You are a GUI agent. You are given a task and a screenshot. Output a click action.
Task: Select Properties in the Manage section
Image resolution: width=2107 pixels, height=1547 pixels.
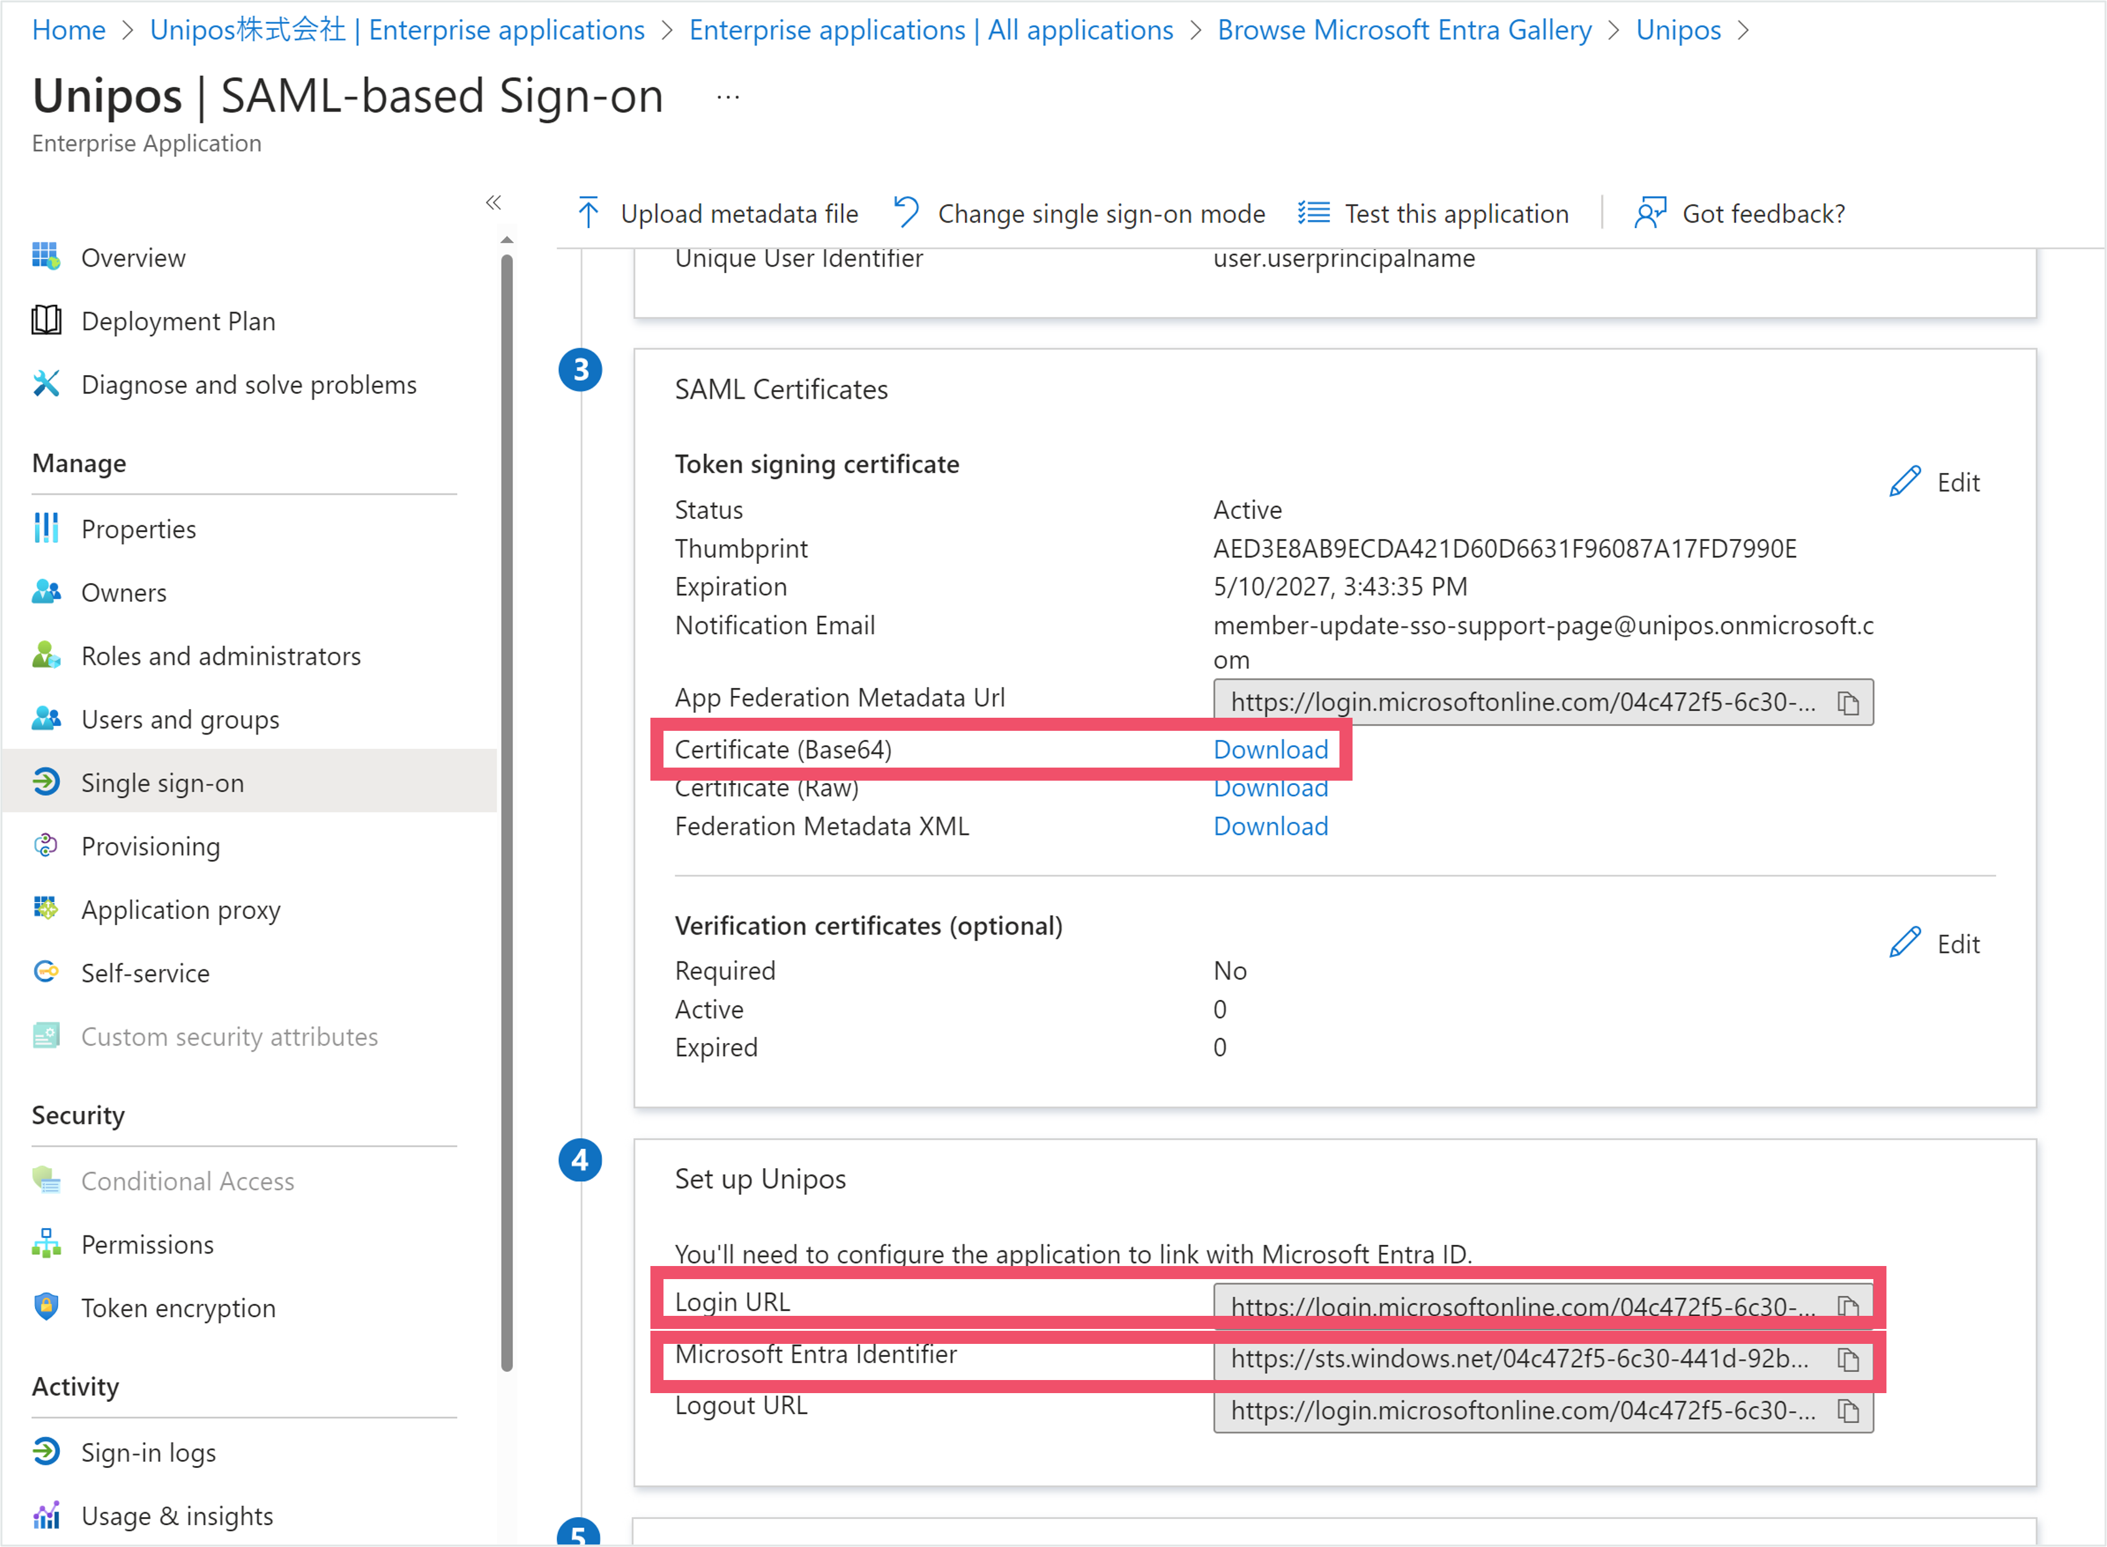coord(138,529)
